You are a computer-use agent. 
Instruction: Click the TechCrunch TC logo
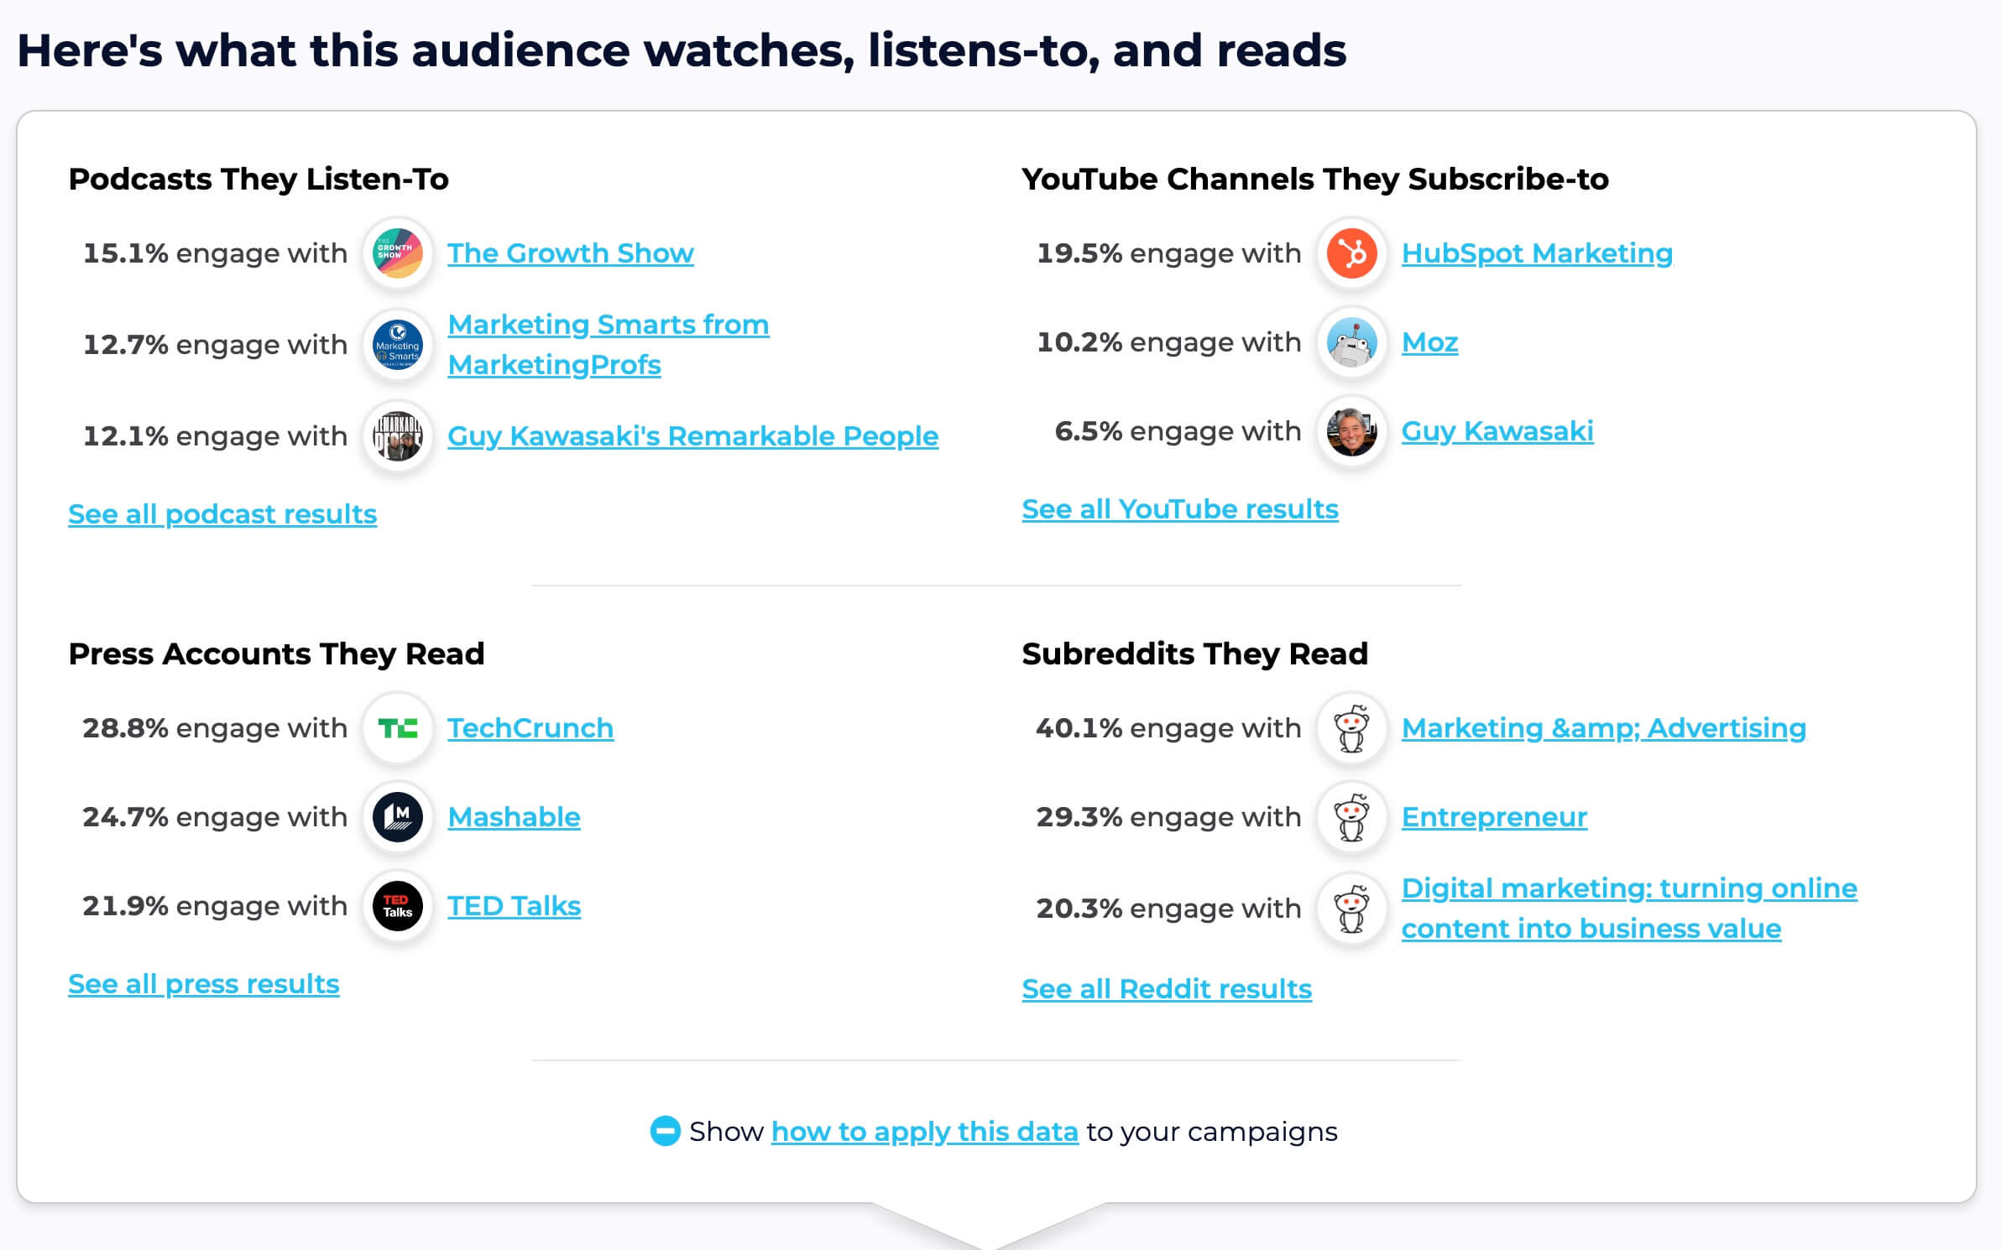click(x=398, y=728)
